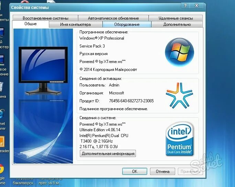Click the Отмена button
Image resolution: width=235 pixels, height=187 pixels.
162,171
